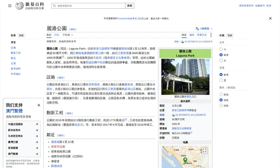Image resolution: width=280 pixels, height=168 pixels.
Task: Switch to the 阅读 read tab
Action: pos(184,35)
